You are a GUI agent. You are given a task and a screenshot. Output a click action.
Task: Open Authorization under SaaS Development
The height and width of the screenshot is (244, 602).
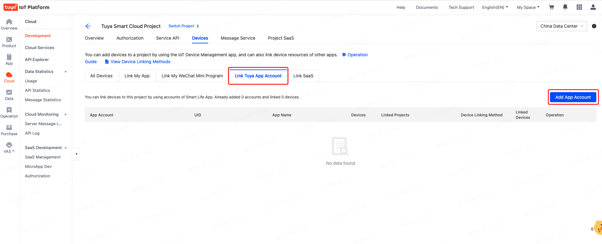click(x=38, y=176)
